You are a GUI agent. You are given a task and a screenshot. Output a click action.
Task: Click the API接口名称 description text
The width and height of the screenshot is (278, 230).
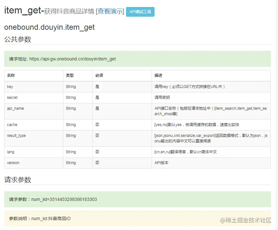pyautogui.click(x=210, y=111)
